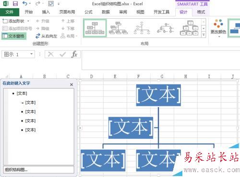240x177 pixels.
Task: Click inside the formula bar input
Action: tap(161, 60)
